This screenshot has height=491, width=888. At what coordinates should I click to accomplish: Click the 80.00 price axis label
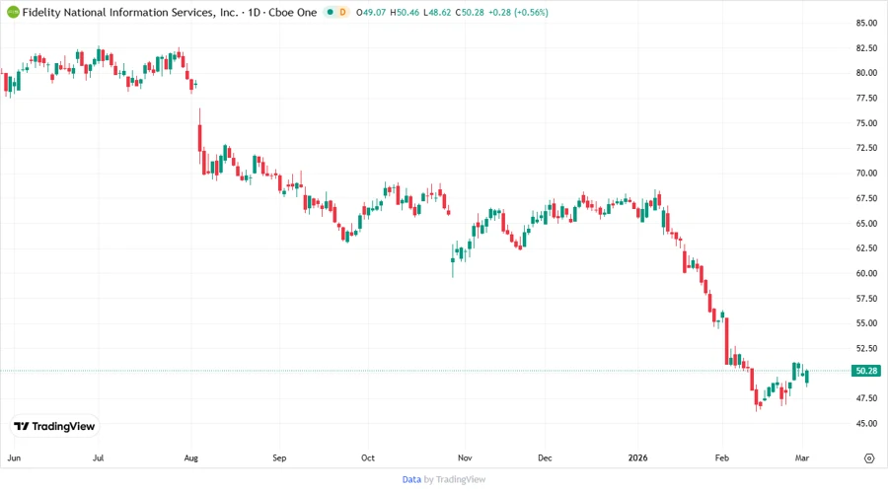tap(866, 73)
